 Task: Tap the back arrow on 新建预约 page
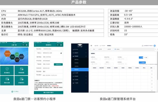36,45
